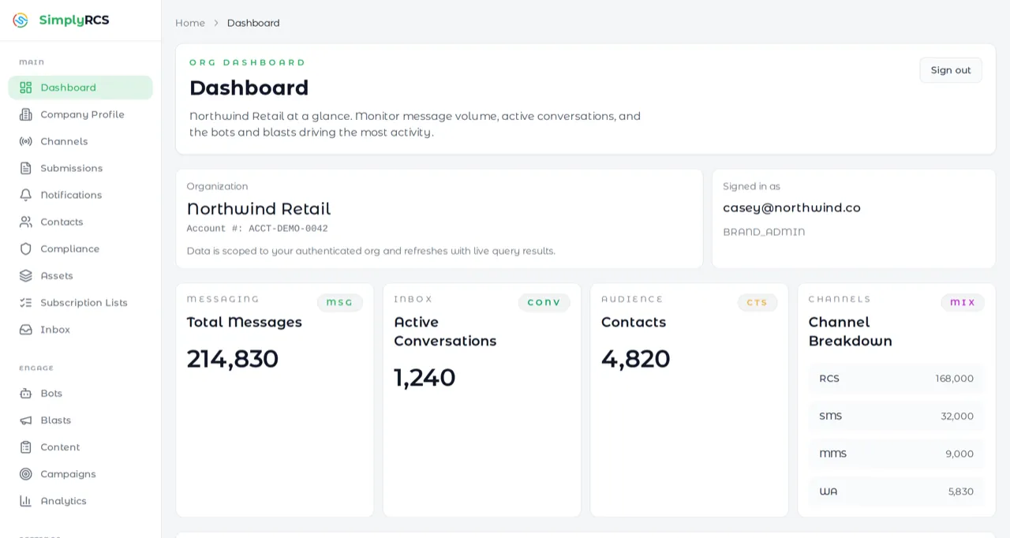Open Company Profile page
This screenshot has width=1010, height=538.
click(80, 114)
